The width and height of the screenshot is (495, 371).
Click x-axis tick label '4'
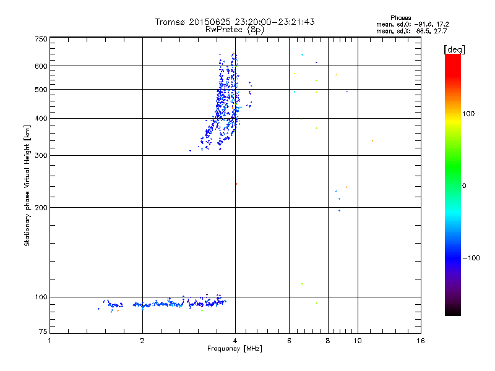235,341
